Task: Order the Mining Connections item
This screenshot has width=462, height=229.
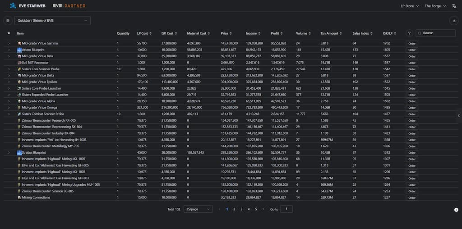Action: [411, 198]
